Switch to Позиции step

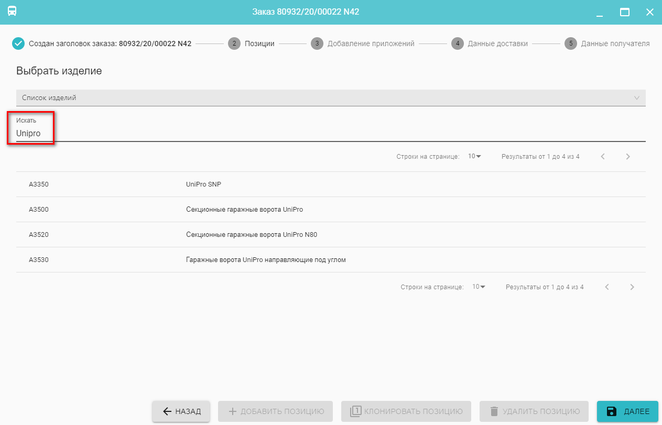point(259,43)
